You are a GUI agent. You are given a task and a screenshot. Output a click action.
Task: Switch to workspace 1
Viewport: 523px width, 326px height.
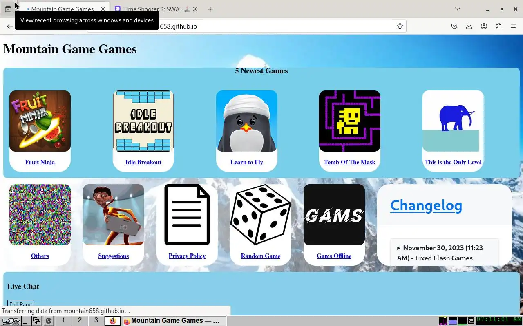click(63, 321)
